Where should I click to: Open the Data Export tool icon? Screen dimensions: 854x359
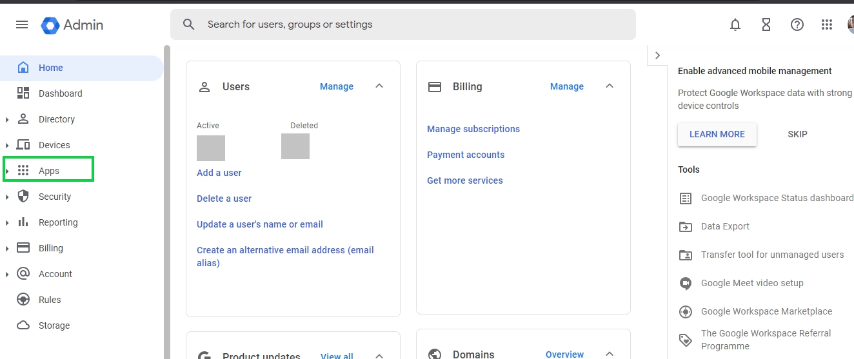686,227
